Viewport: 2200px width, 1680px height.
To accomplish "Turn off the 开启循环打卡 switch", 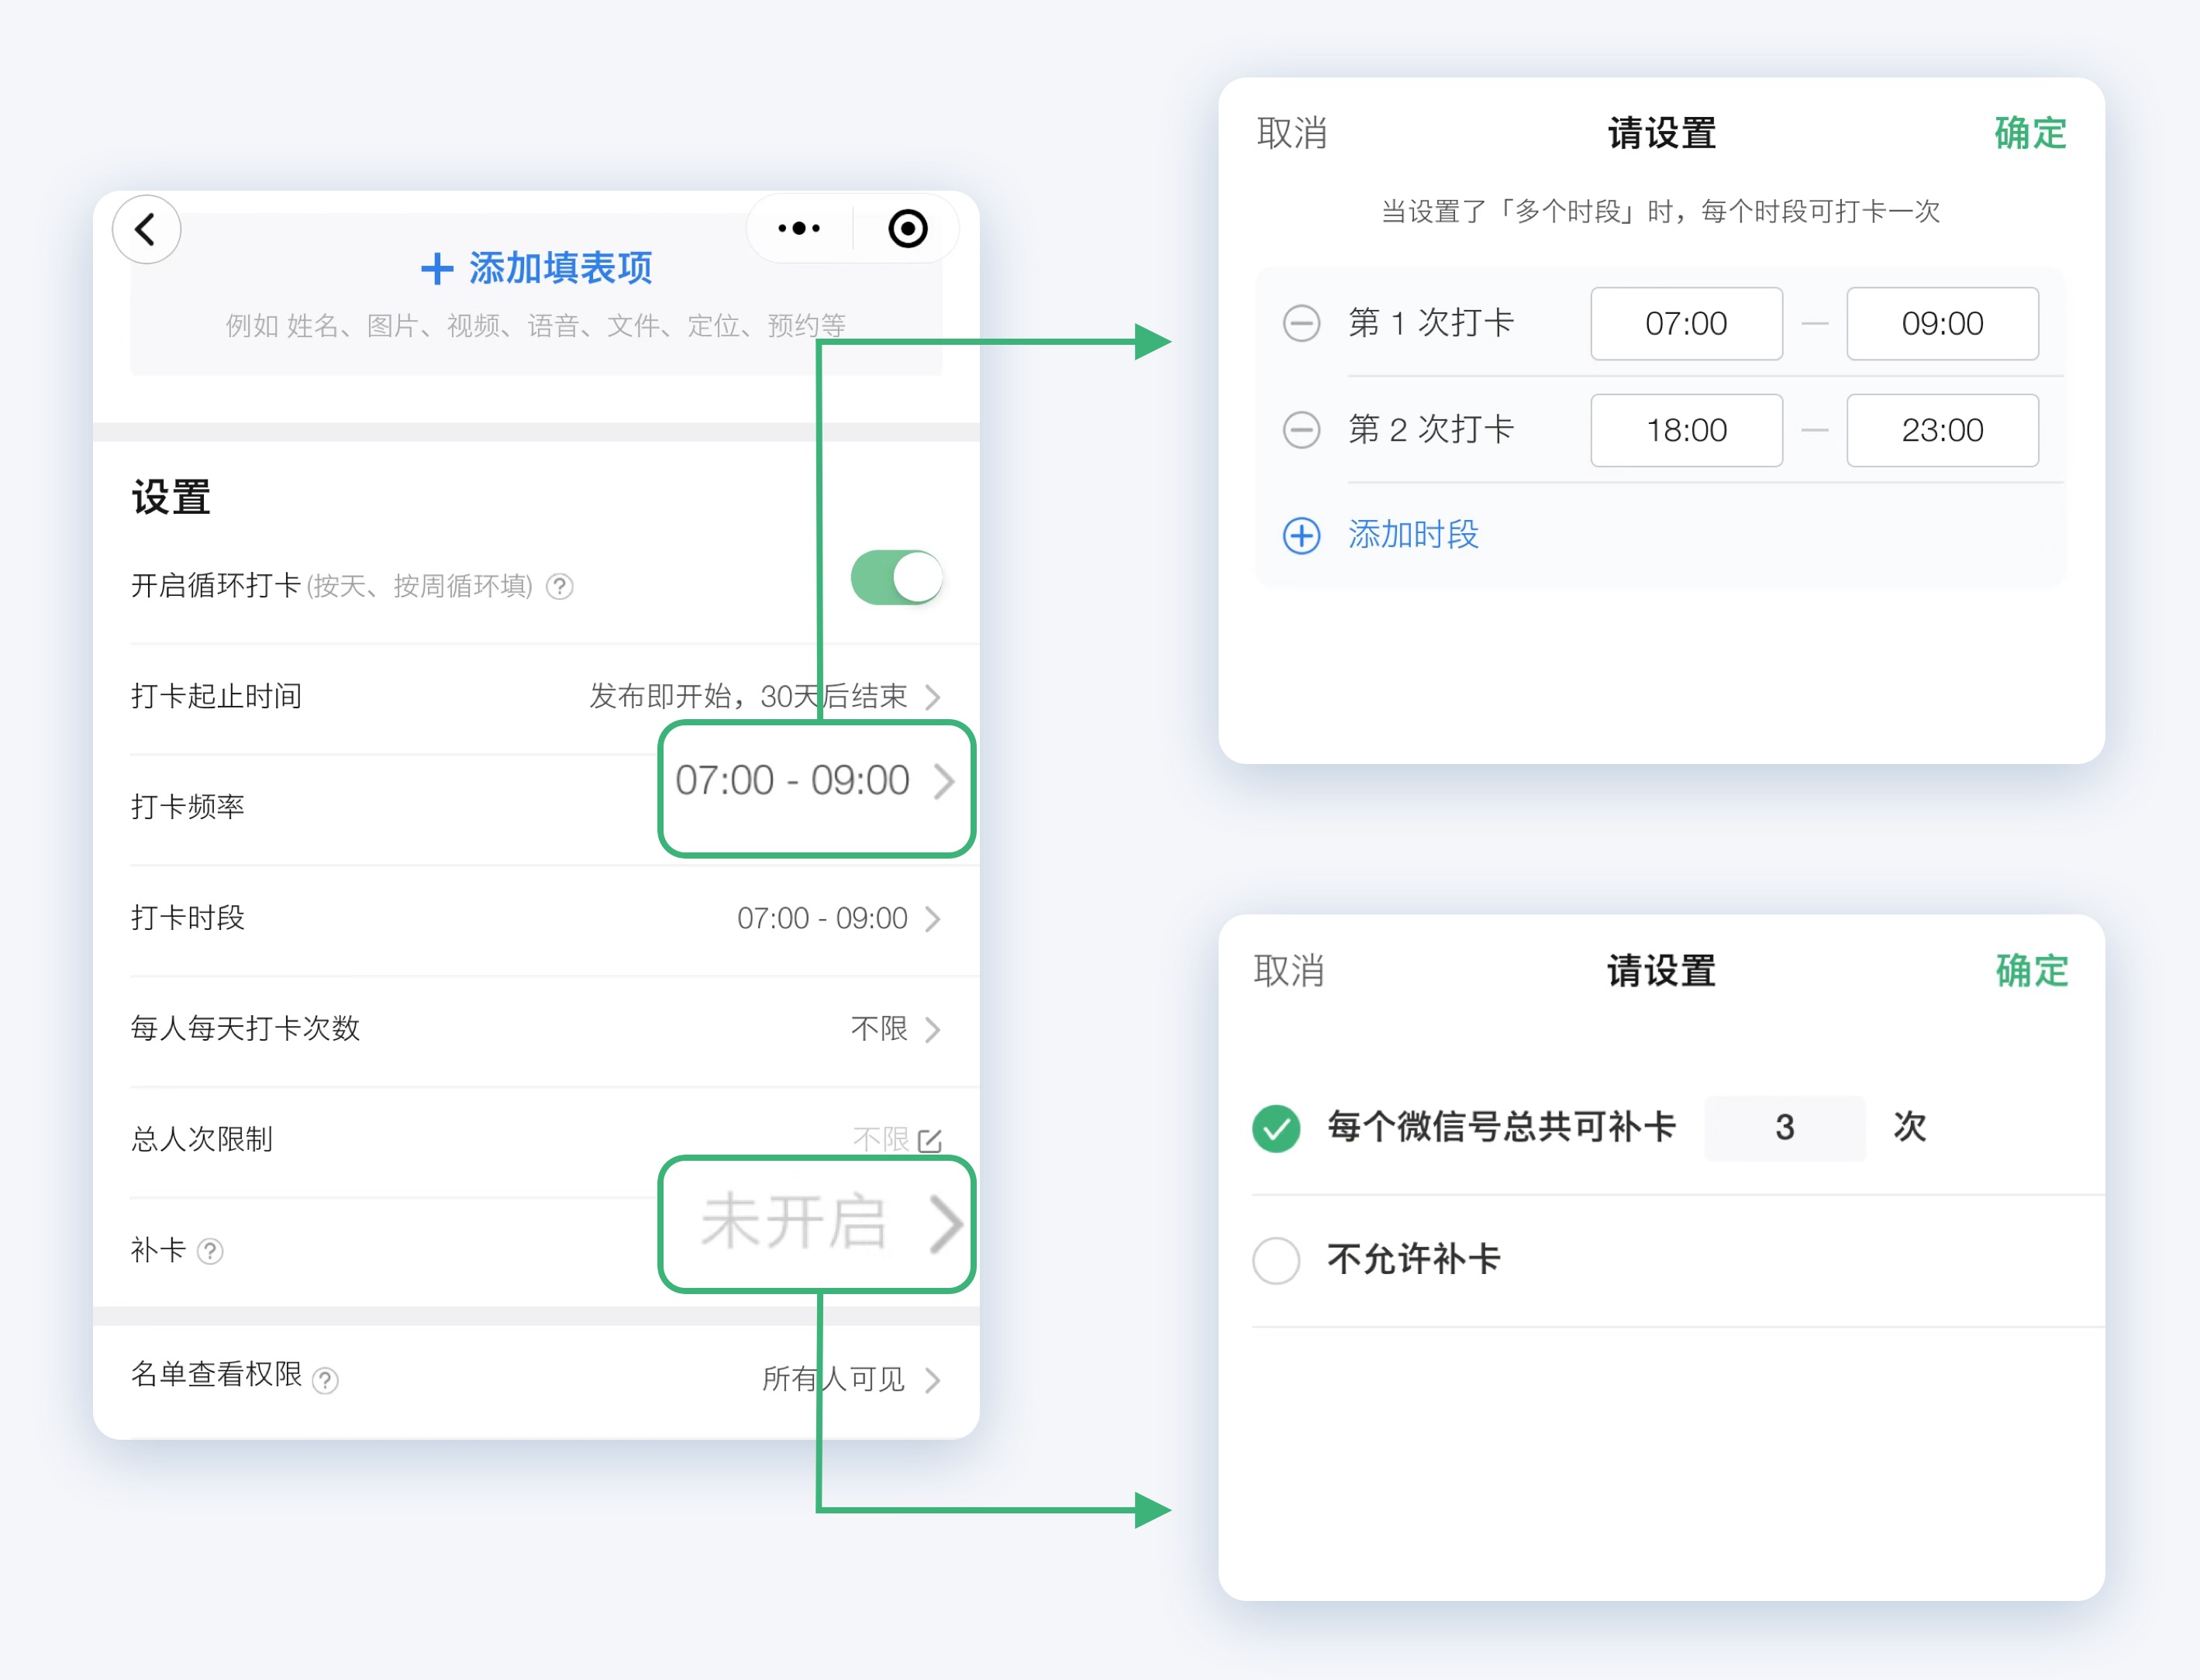I will 896,577.
